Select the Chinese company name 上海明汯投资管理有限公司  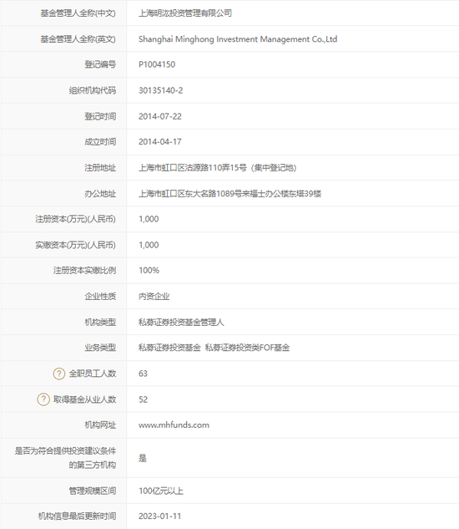[185, 13]
